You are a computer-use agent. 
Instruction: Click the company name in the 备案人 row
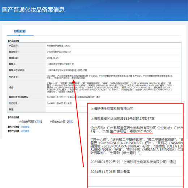pos(60,64)
